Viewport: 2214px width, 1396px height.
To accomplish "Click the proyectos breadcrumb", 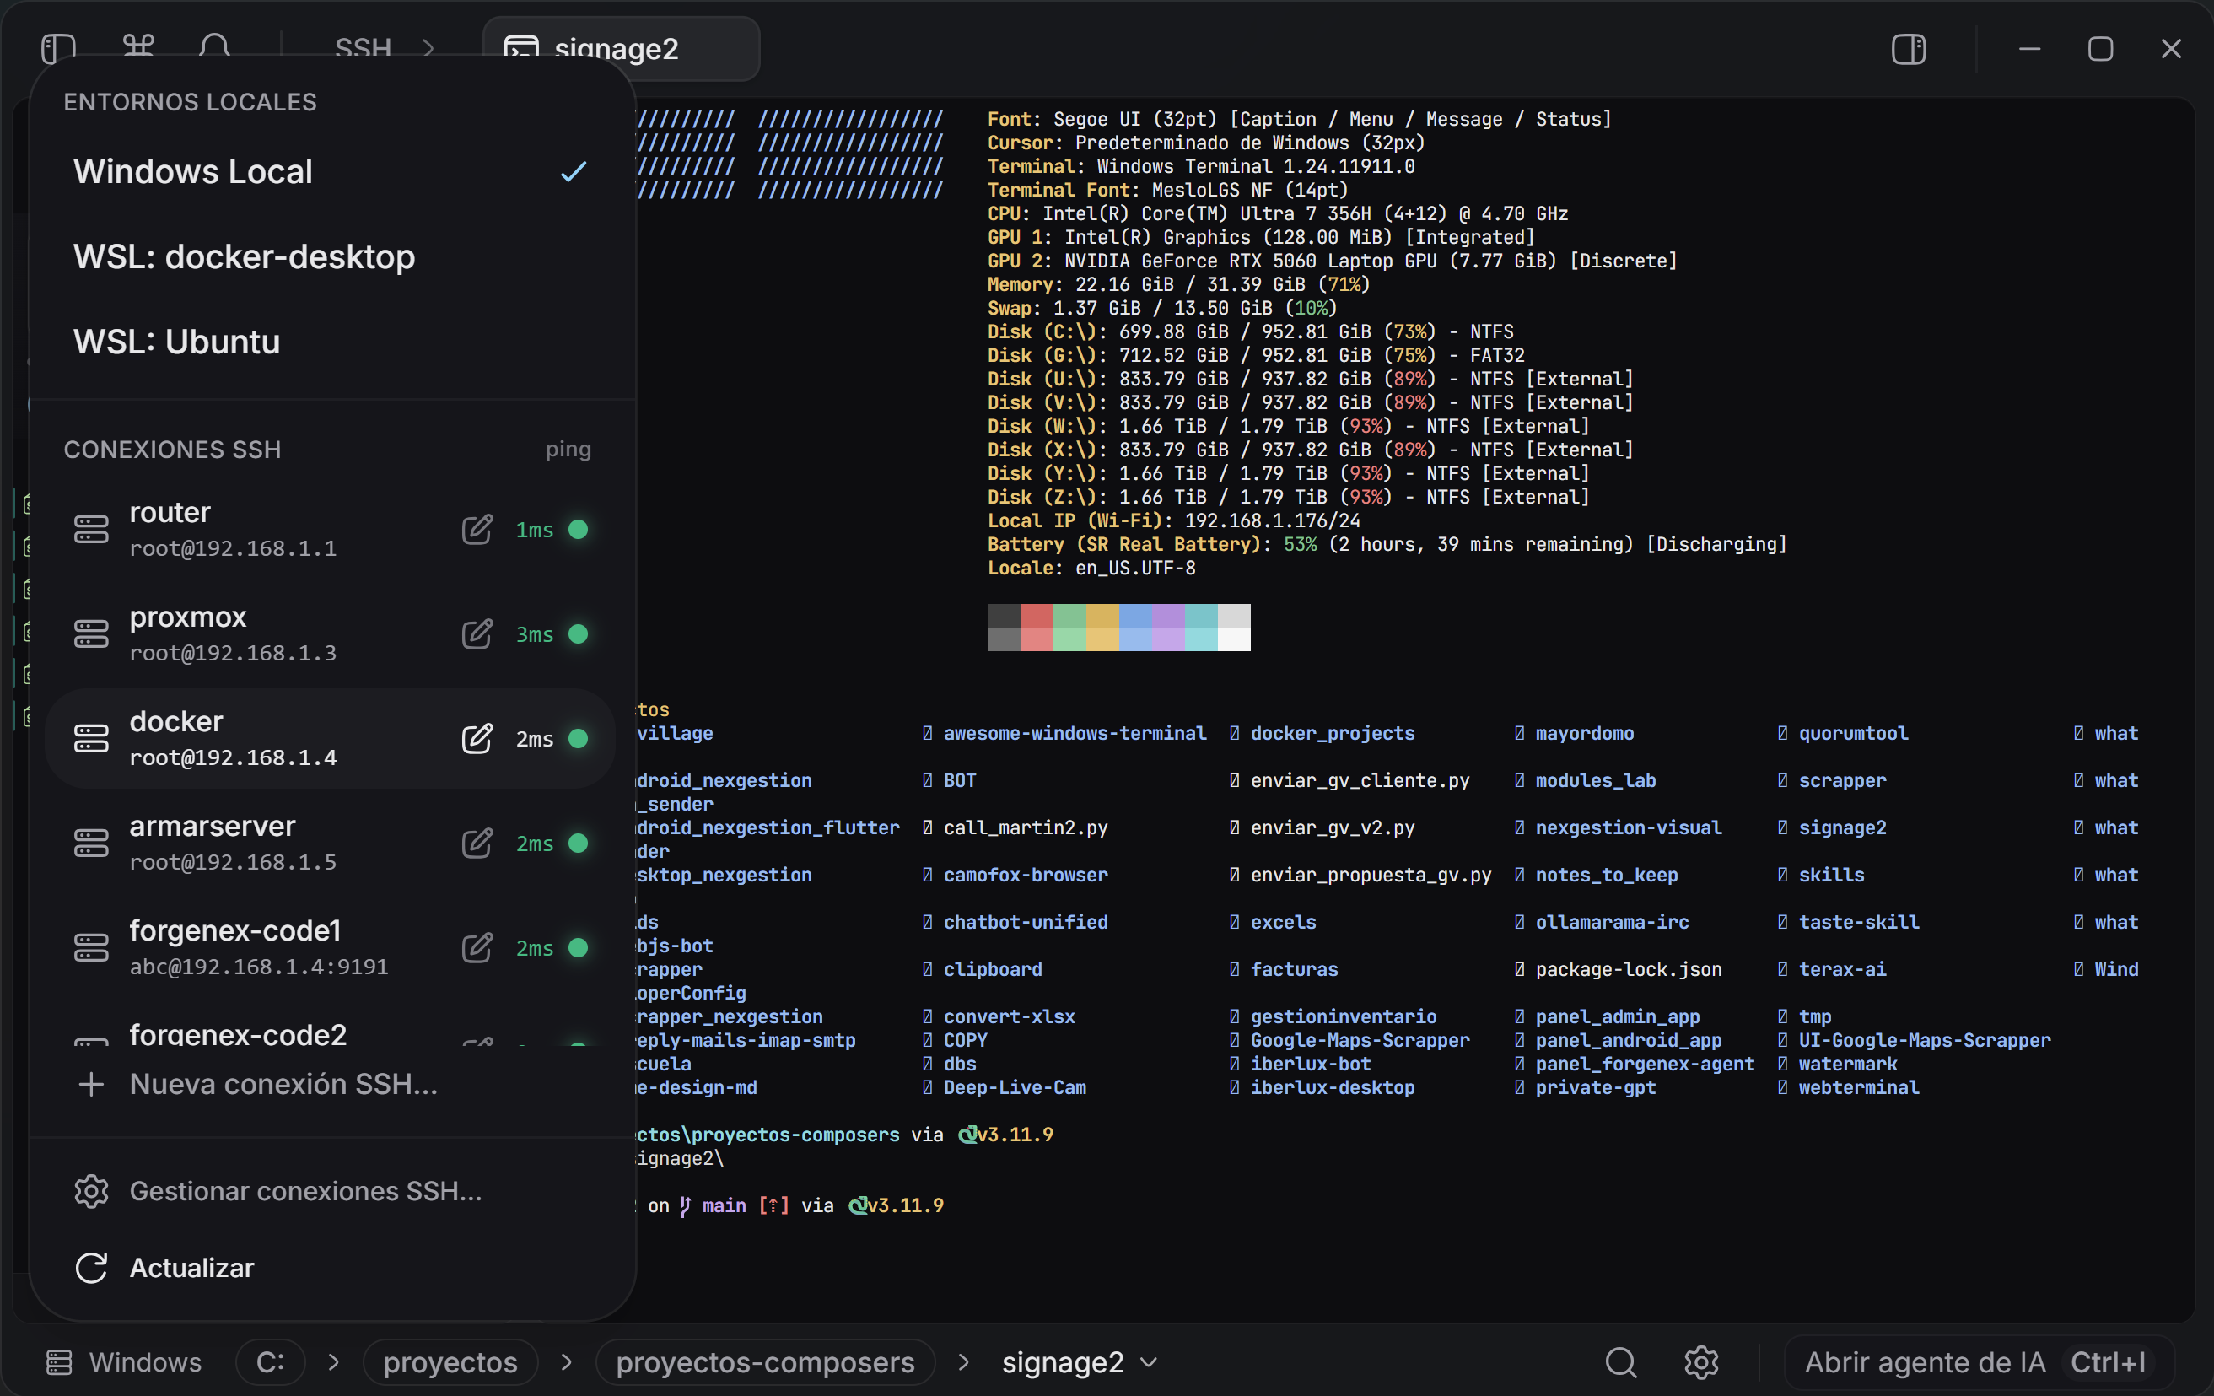I will tap(450, 1362).
